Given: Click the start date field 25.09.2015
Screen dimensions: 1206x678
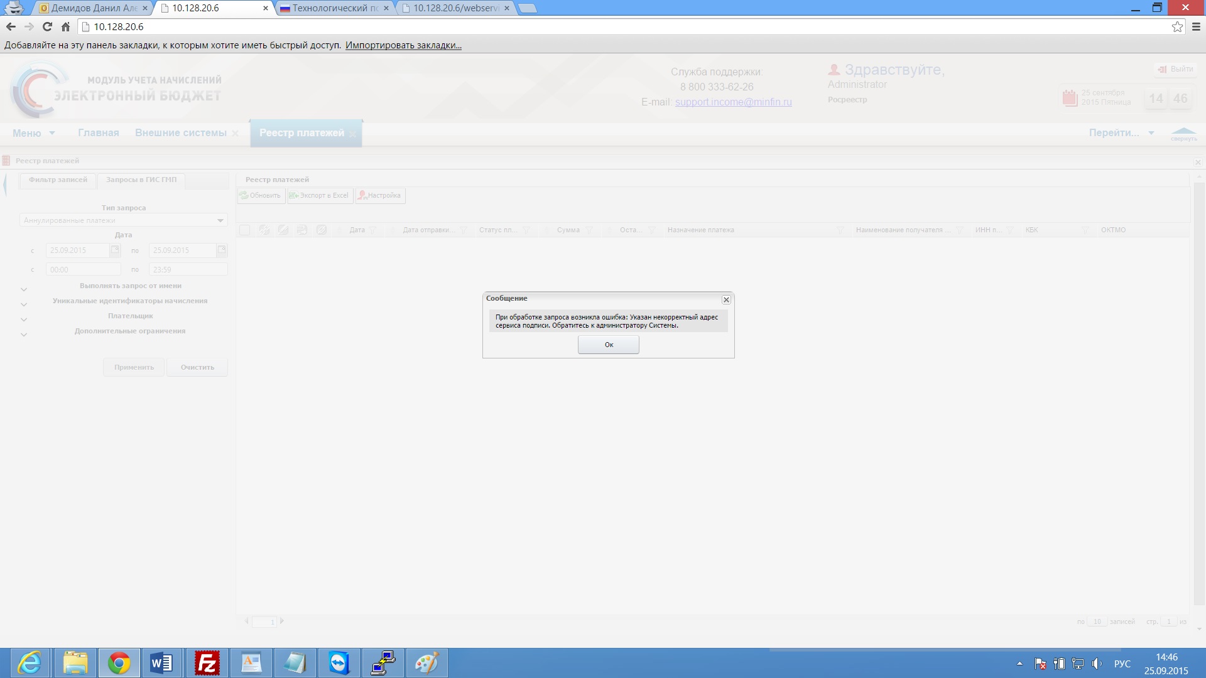Looking at the screenshot, I should (x=78, y=250).
